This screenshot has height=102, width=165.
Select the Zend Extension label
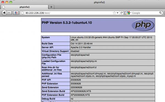pos(50,87)
